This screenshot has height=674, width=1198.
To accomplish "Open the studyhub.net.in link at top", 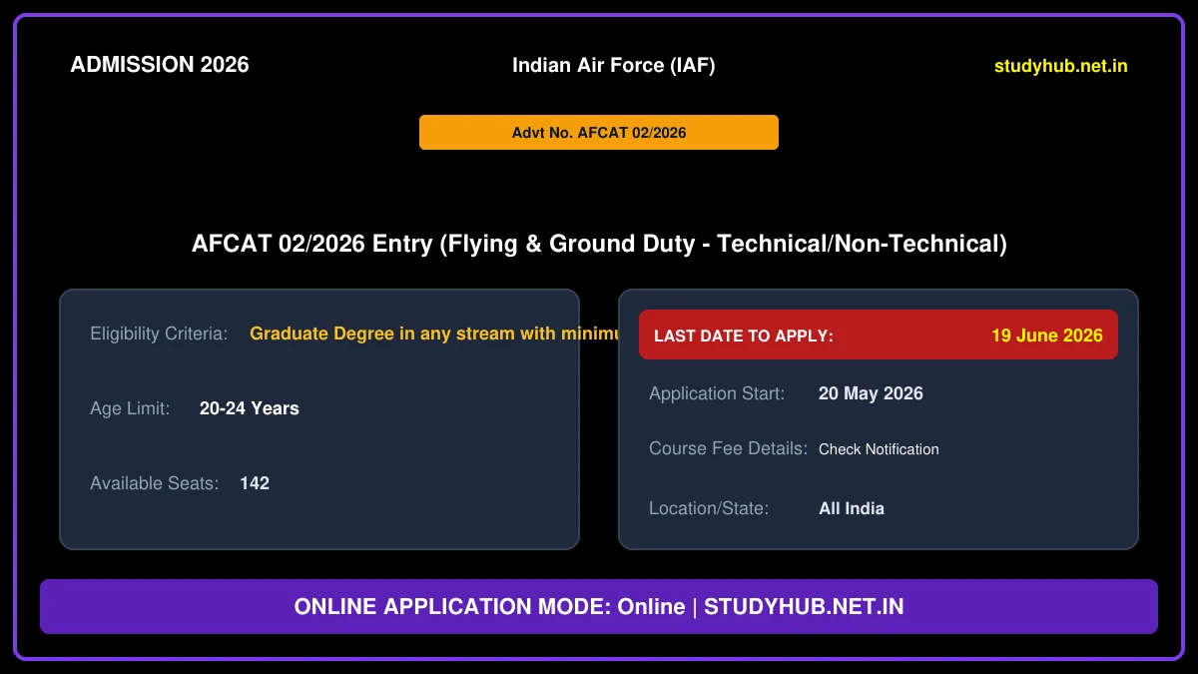I will (x=1061, y=66).
